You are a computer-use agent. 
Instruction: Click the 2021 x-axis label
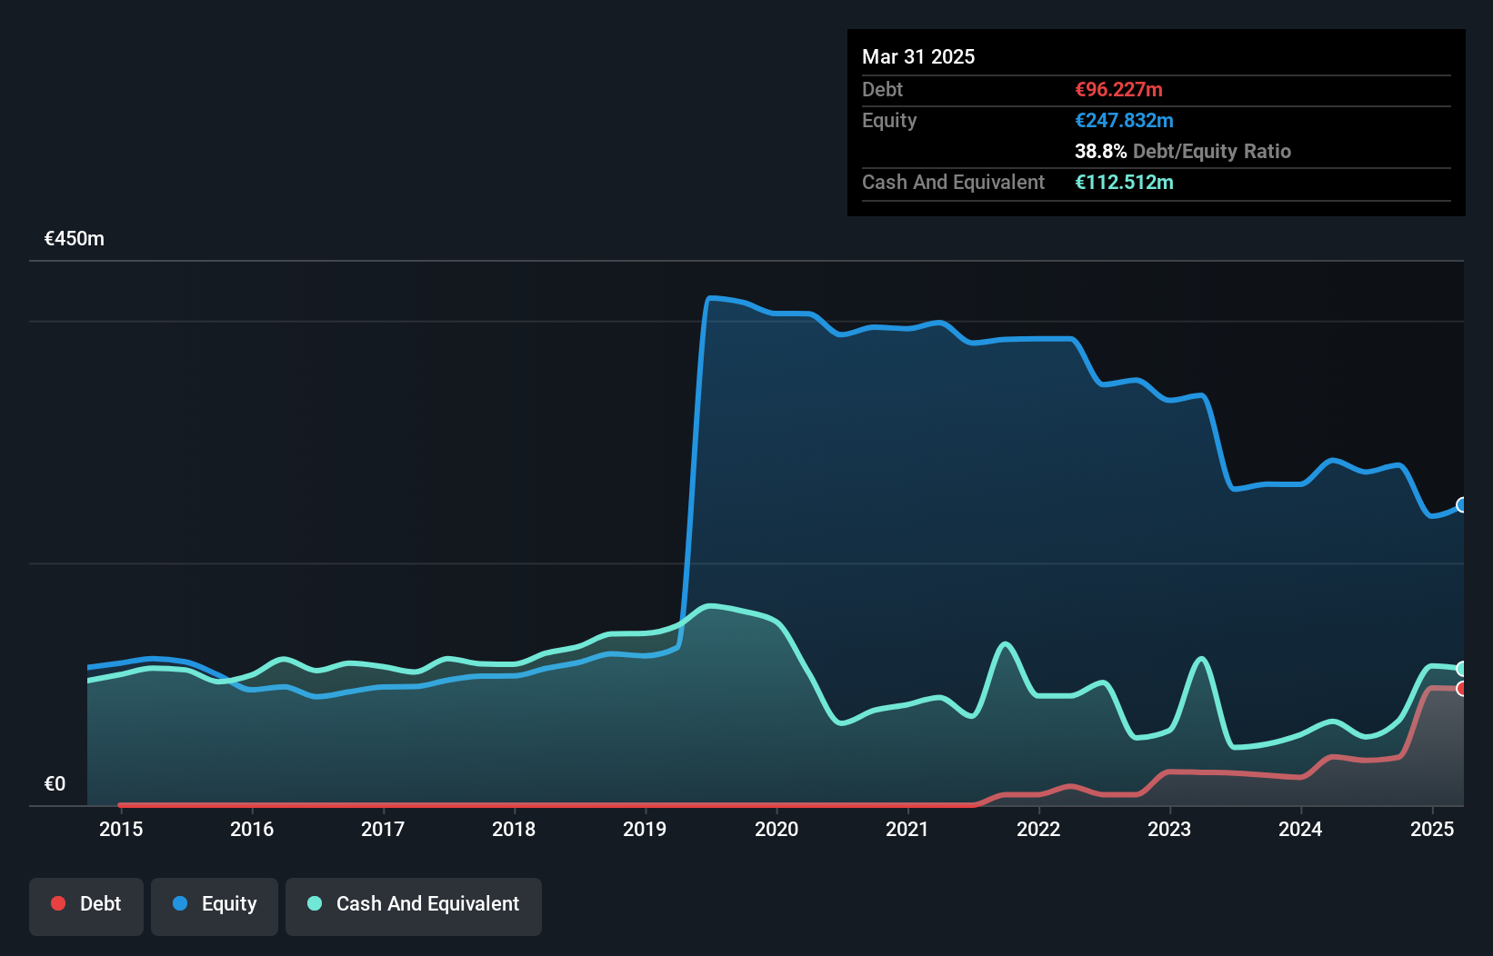click(x=907, y=829)
